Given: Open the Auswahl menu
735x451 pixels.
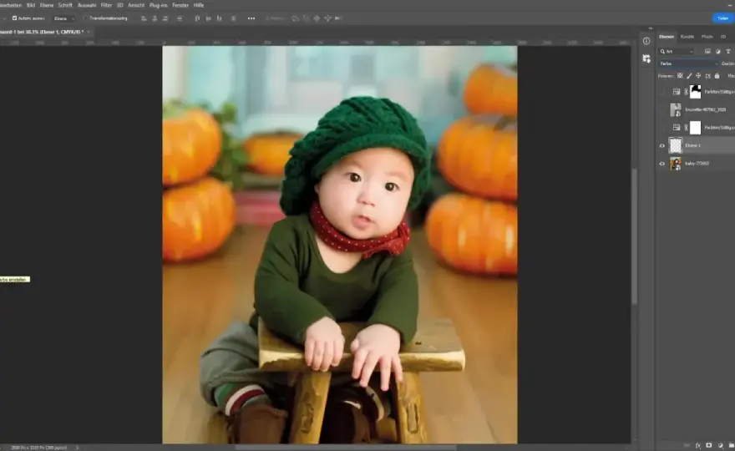Looking at the screenshot, I should [87, 5].
